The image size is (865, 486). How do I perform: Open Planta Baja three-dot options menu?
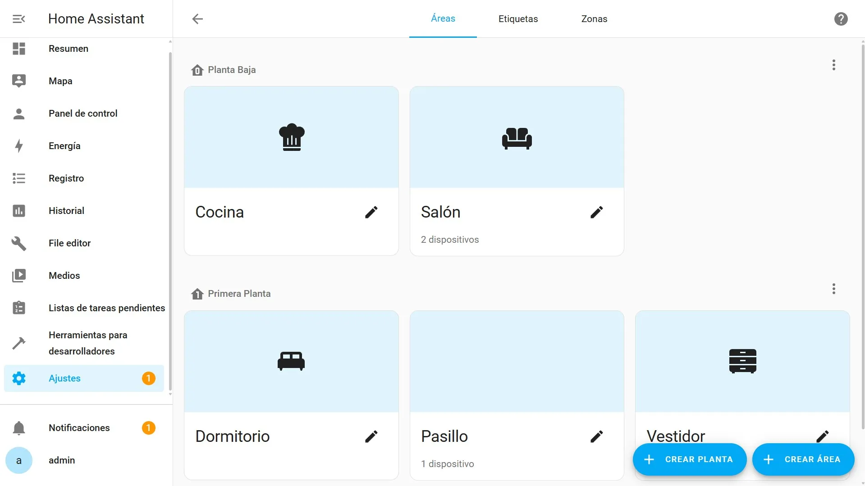(x=833, y=65)
